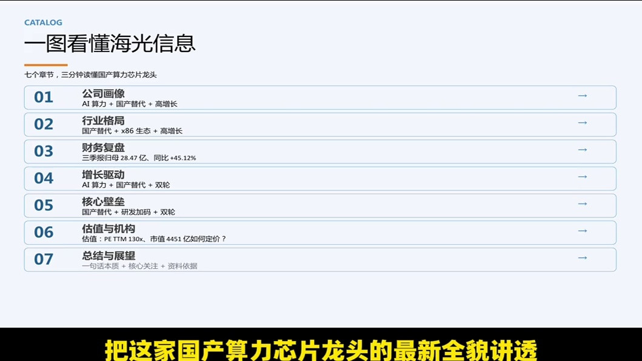Viewport: 642px width, 361px height.
Task: Select the text 'PE TTM 130x、市值 4451 亿如何定价？'
Action: point(165,239)
